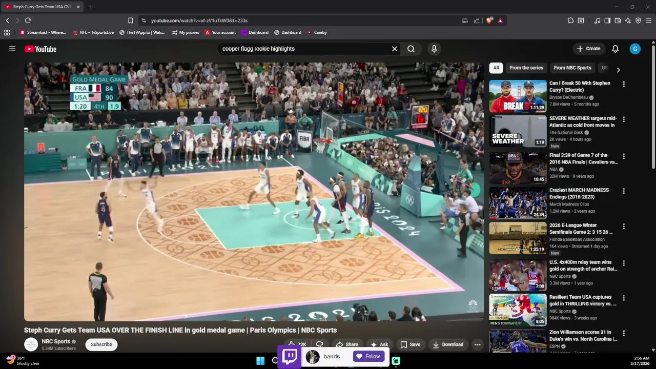Image resolution: width=656 pixels, height=369 pixels.
Task: Reload the page
Action: 28,20
